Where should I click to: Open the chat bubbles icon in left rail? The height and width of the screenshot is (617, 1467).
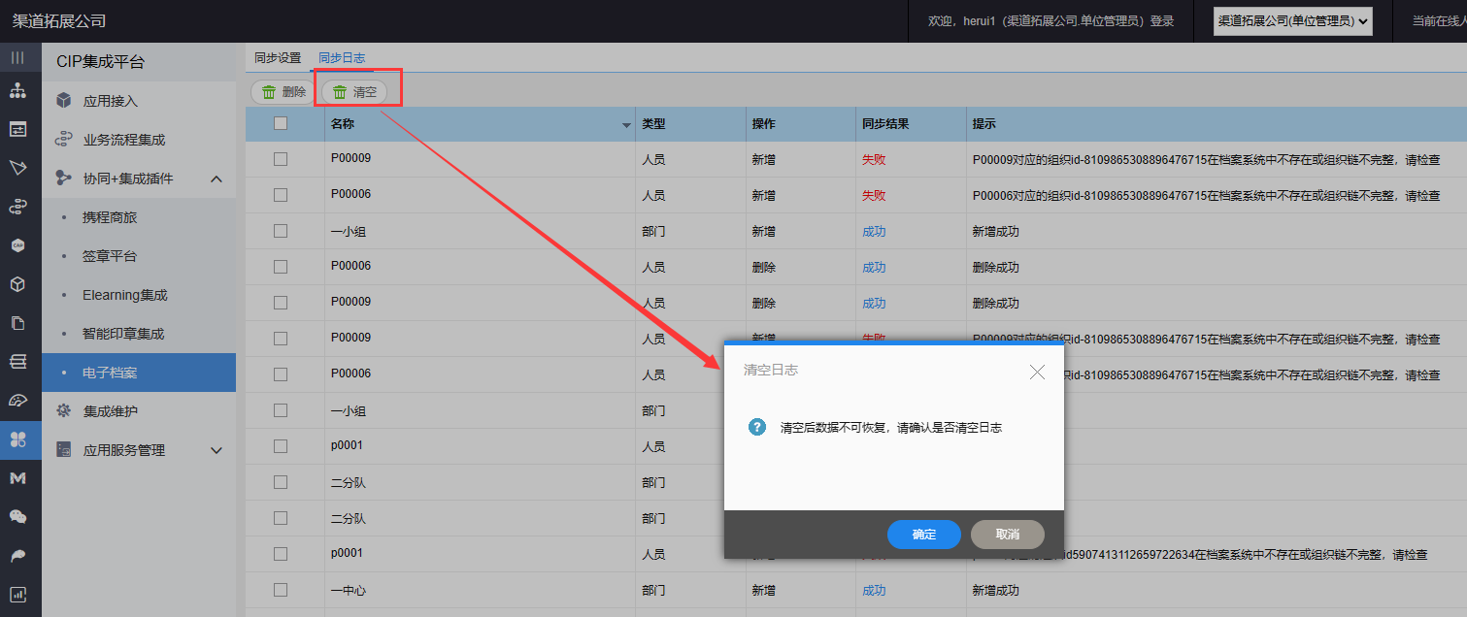(17, 516)
